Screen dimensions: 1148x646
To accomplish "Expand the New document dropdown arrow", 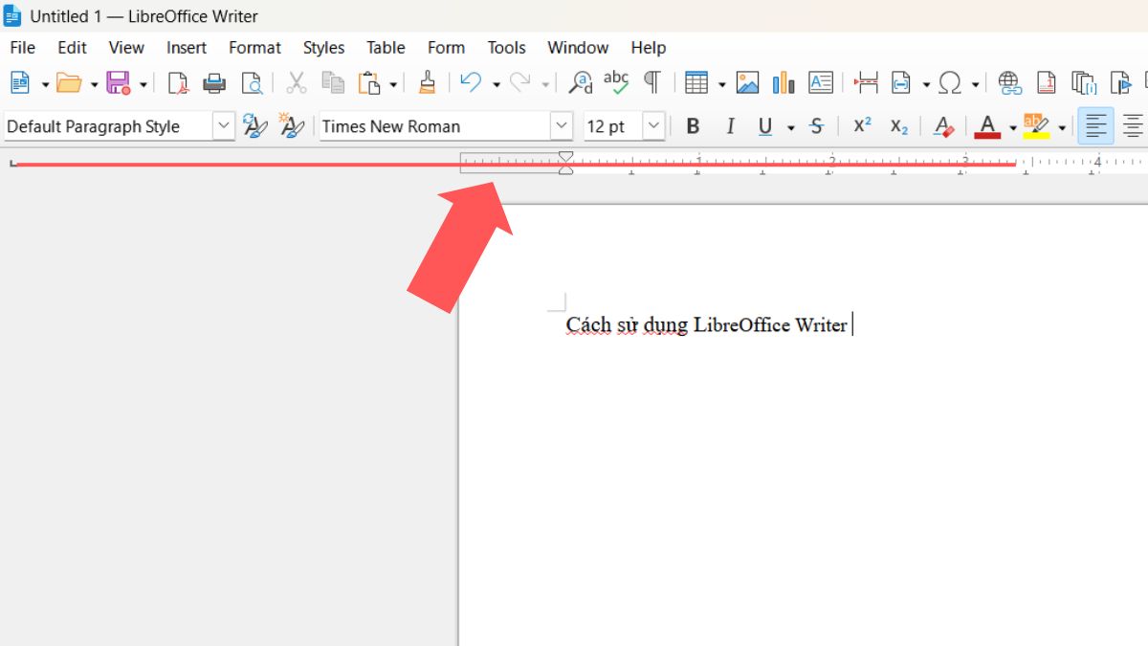I will coord(45,84).
